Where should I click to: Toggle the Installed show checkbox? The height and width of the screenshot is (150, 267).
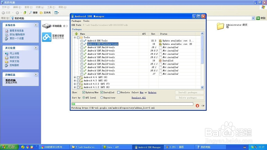click(102, 92)
